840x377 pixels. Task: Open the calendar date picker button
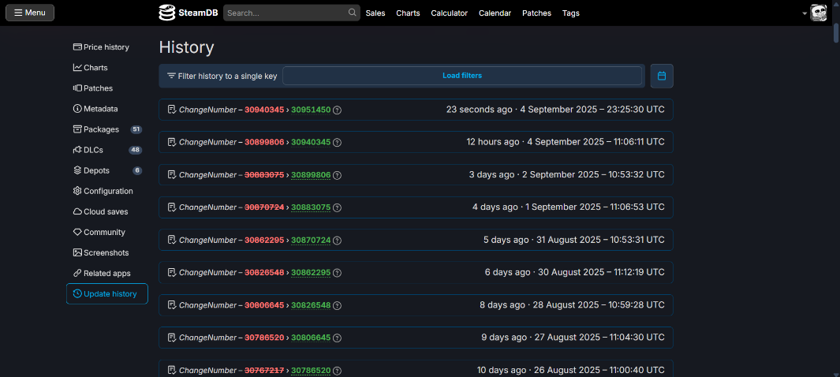point(662,76)
